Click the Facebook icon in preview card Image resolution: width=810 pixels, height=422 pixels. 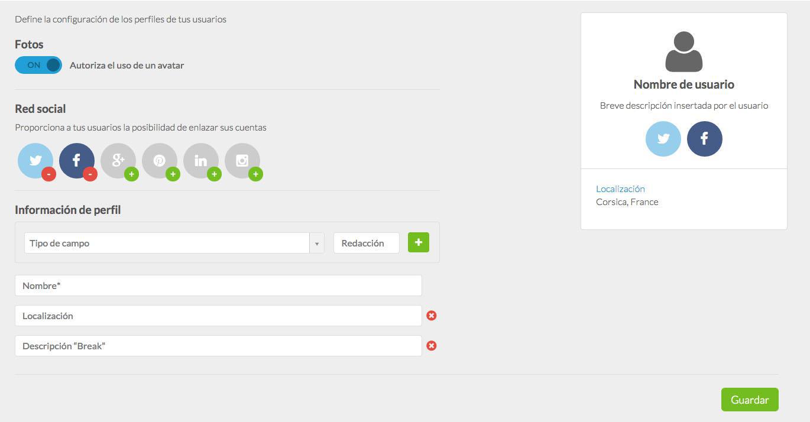tap(705, 139)
